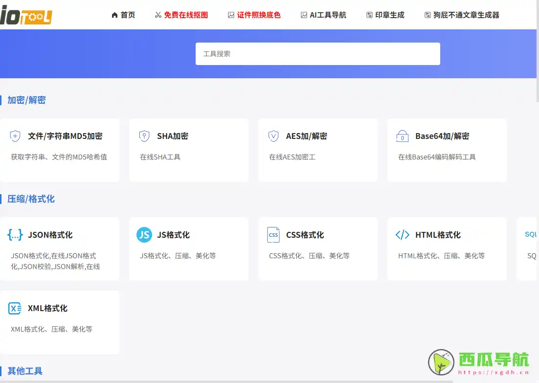Open the partially visible SQL card

click(528, 249)
